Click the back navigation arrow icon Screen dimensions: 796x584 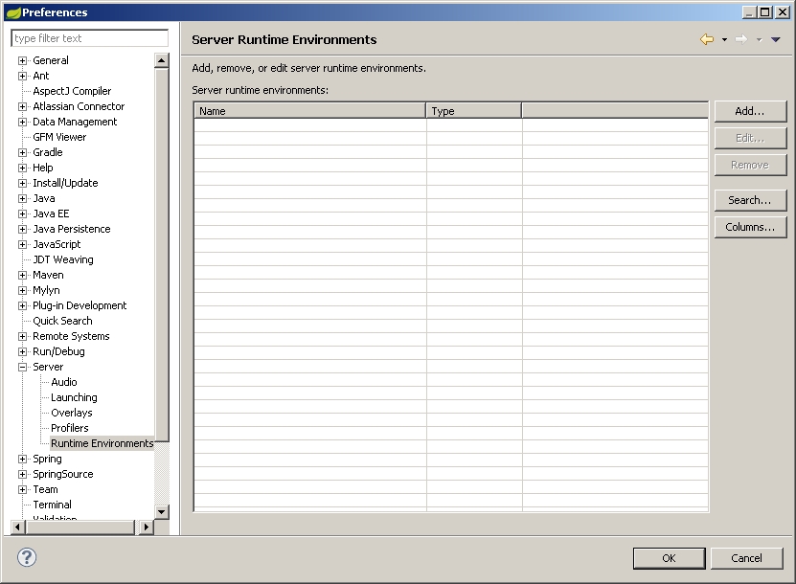click(707, 39)
